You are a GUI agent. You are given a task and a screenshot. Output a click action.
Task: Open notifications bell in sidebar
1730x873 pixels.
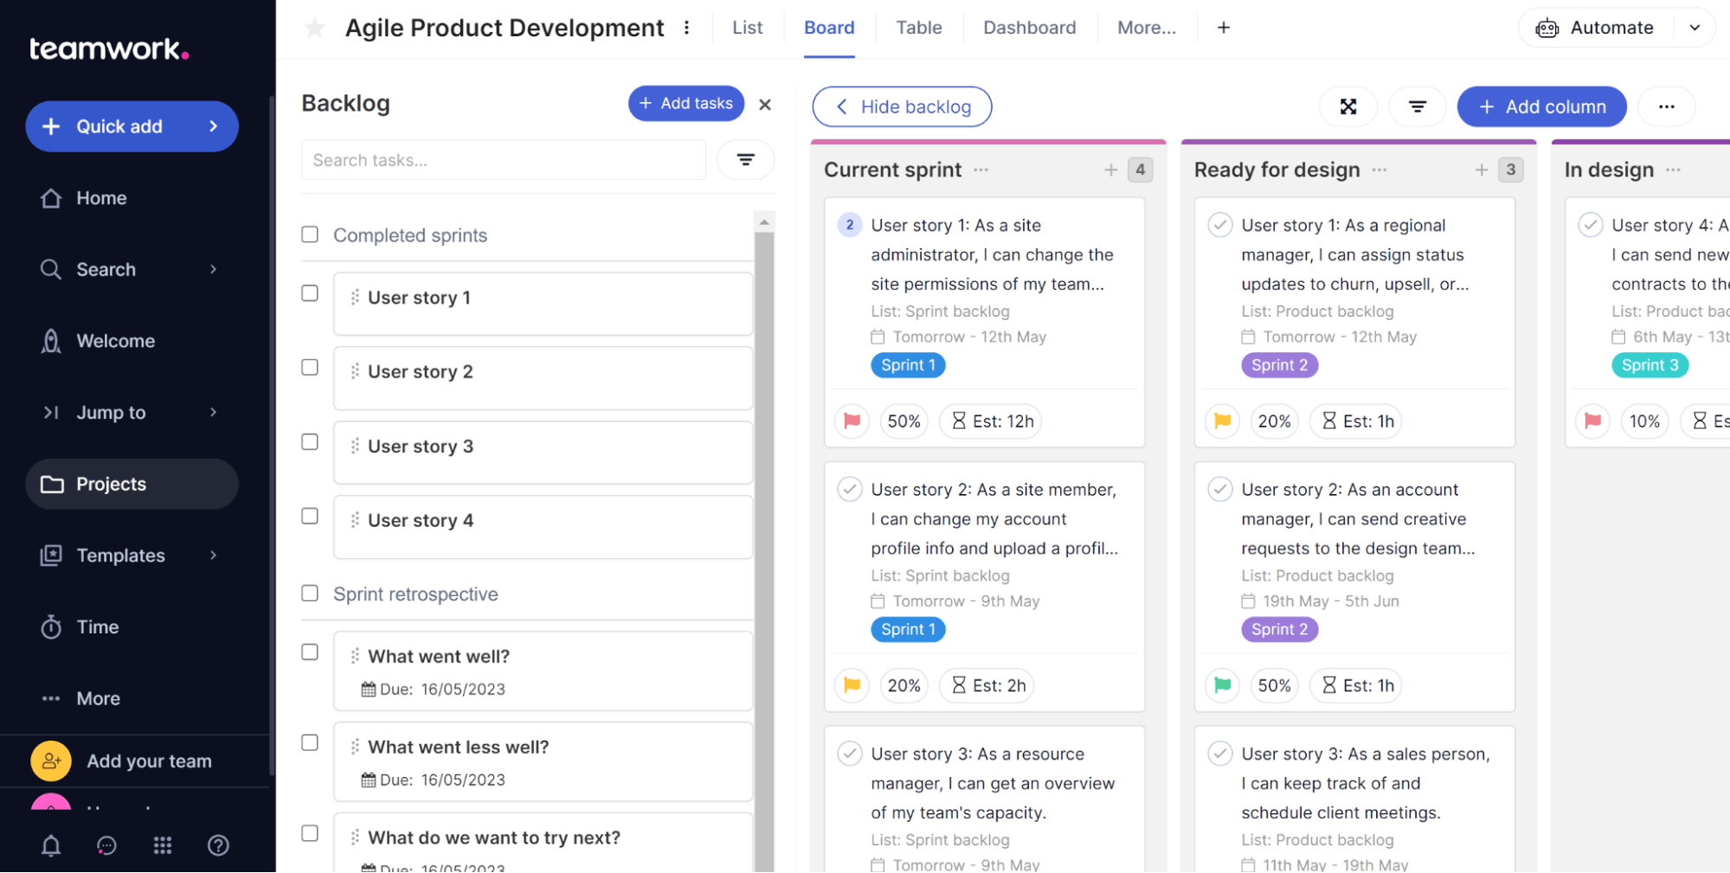tap(51, 845)
